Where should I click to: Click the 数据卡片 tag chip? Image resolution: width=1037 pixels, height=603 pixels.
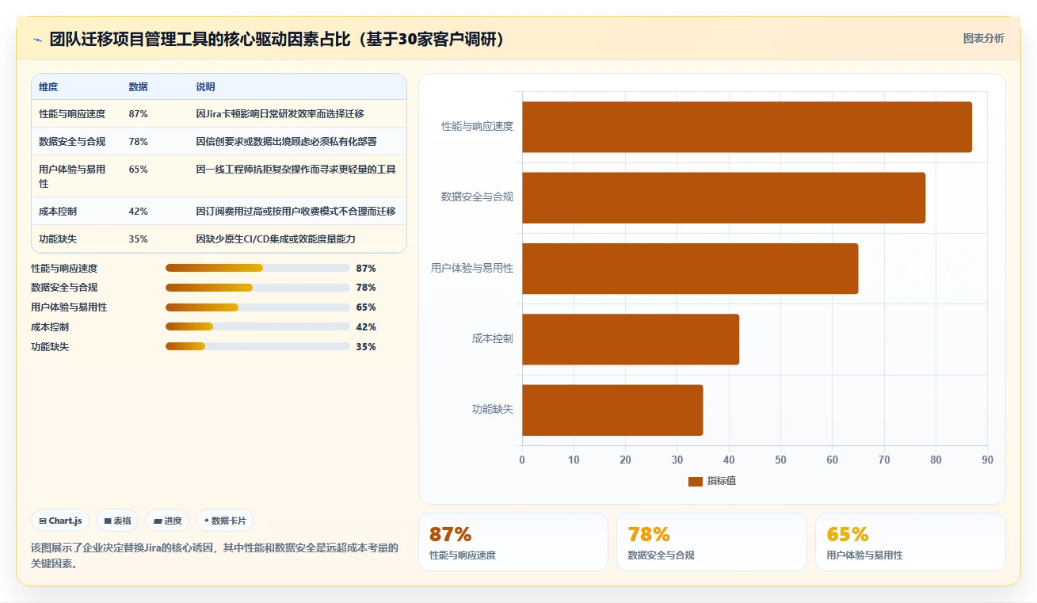225,521
